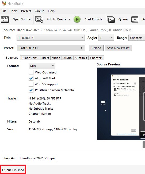The image size is (145, 174).
Task: Click the HandBrake pineapple logo icon
Action: coord(4,3)
